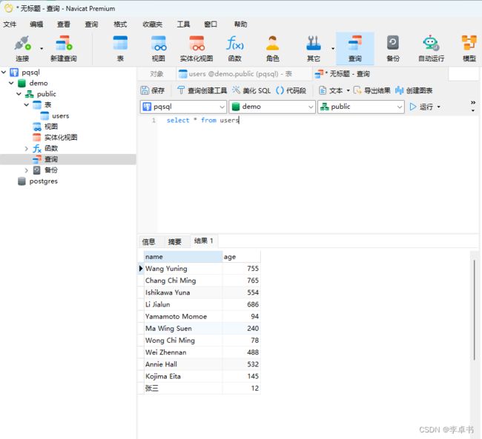Click the 保存 (Save) button
Screen dimensions: 482x439
(x=153, y=90)
